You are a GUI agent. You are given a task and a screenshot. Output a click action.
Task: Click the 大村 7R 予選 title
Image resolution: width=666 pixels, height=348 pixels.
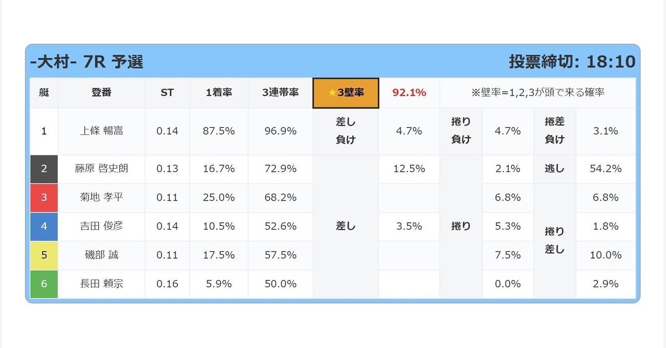tap(87, 62)
